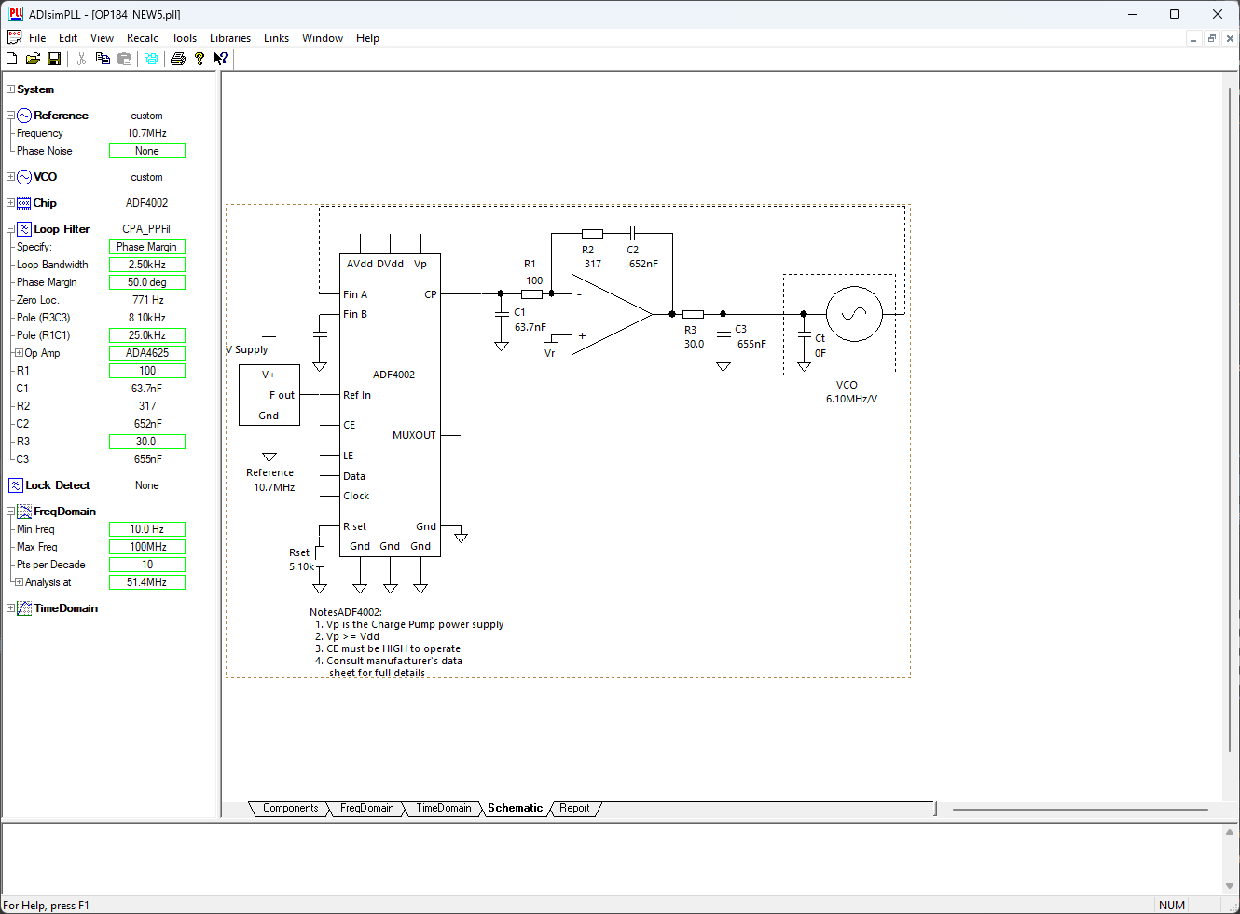The image size is (1240, 914).
Task: Expand the TimeDomain tree node
Action: (10, 608)
